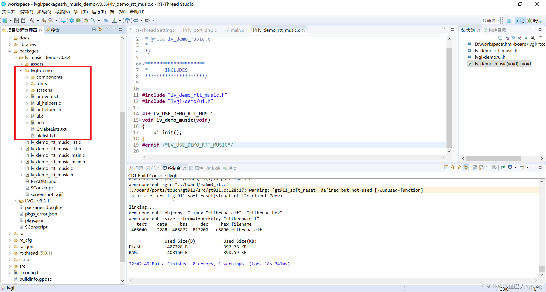Click the open perspective grid icon

[x=509, y=21]
